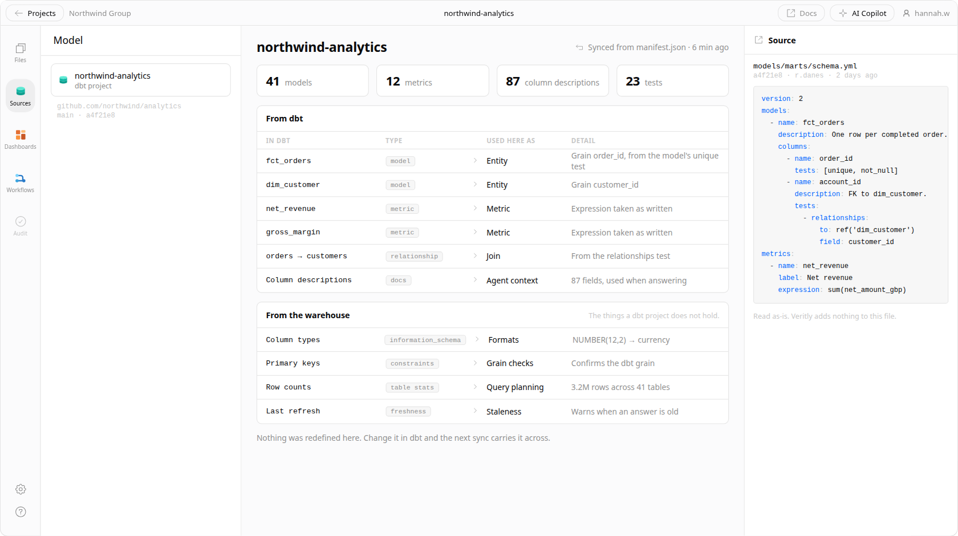Click the open-external icon beside Source heading
This screenshot has height=536, width=958.
pyautogui.click(x=758, y=40)
